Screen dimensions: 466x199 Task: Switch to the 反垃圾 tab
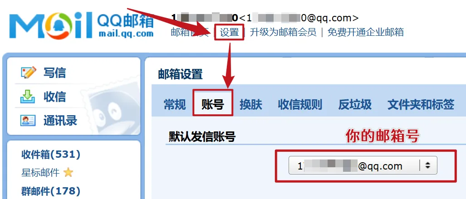355,105
